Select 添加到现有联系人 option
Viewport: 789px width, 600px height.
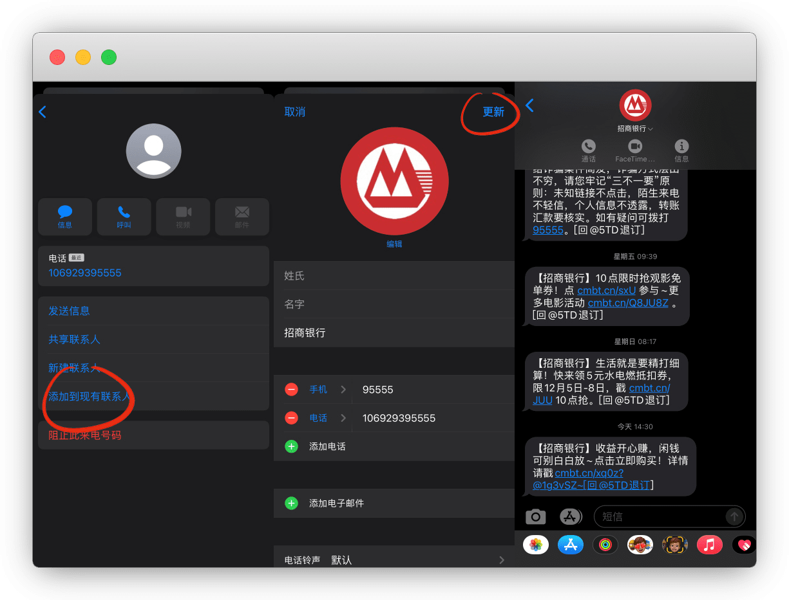click(x=90, y=397)
